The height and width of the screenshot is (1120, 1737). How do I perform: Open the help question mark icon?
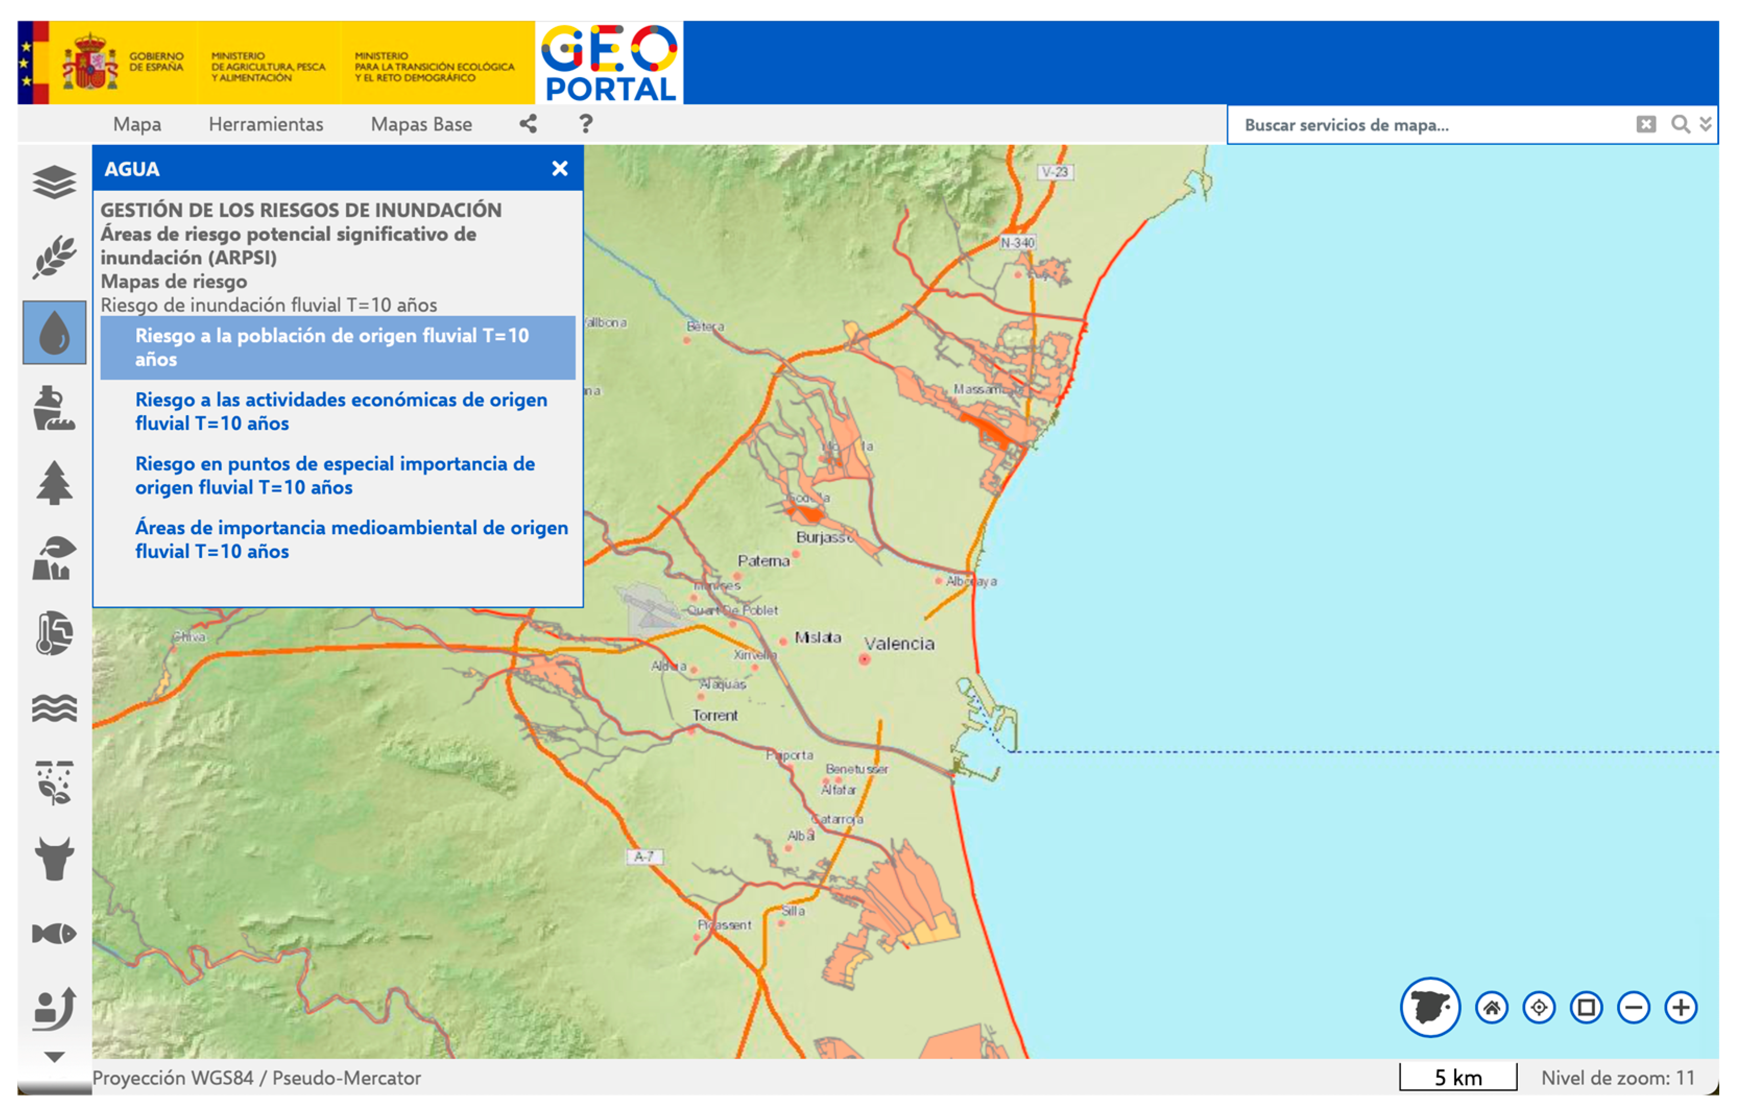(x=585, y=124)
